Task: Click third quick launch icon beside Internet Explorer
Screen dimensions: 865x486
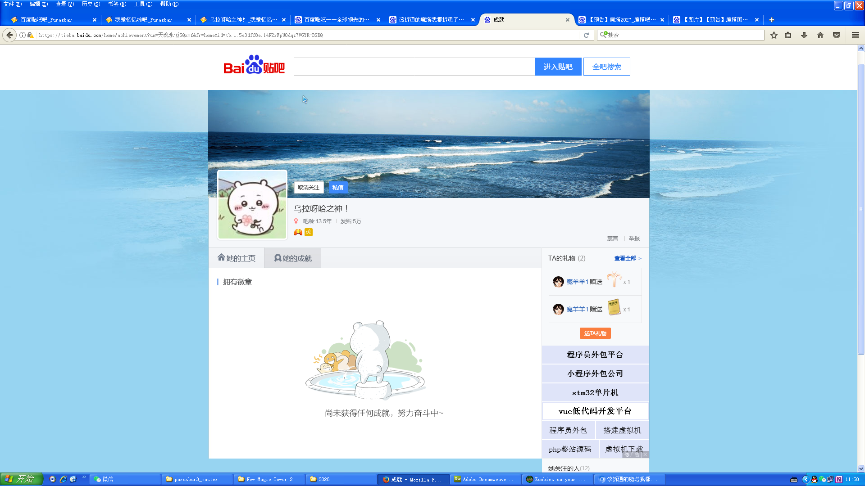Action: (x=73, y=479)
